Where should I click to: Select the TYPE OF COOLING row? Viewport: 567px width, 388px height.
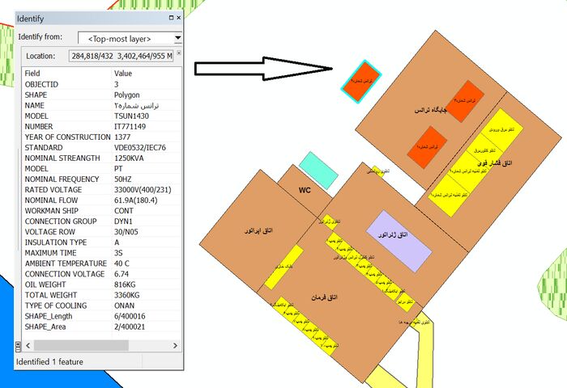click(102, 306)
